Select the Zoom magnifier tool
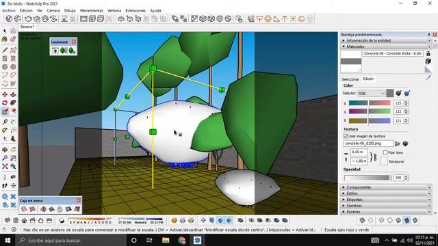This screenshot has height=246, width=438. tap(5, 158)
